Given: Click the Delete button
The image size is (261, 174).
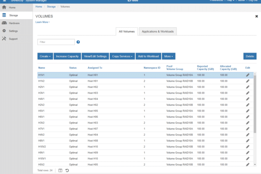Looking at the screenshot, I should pyautogui.click(x=250, y=56).
